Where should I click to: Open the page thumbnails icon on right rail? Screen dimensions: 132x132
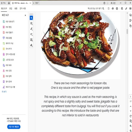pos(130,26)
